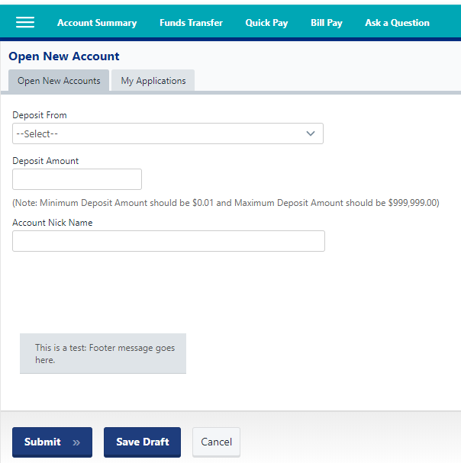
Task: Open the hamburger navigation menu
Action: coord(25,22)
